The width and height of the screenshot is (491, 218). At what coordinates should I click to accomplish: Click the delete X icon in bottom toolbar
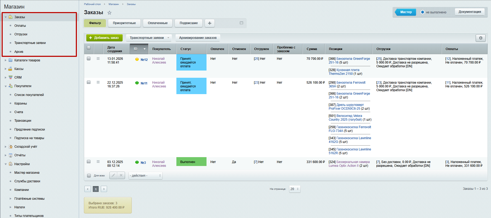click(121, 175)
